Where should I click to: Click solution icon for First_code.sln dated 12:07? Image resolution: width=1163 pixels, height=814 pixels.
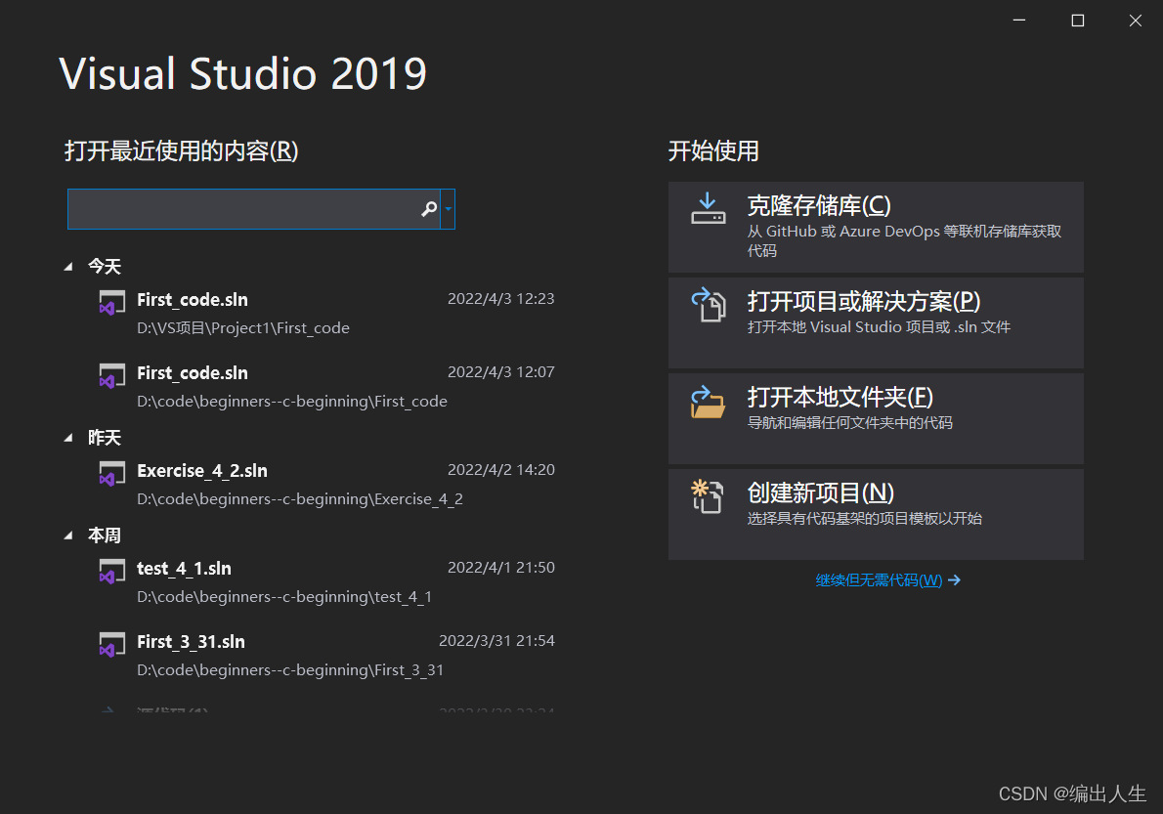[x=112, y=376]
